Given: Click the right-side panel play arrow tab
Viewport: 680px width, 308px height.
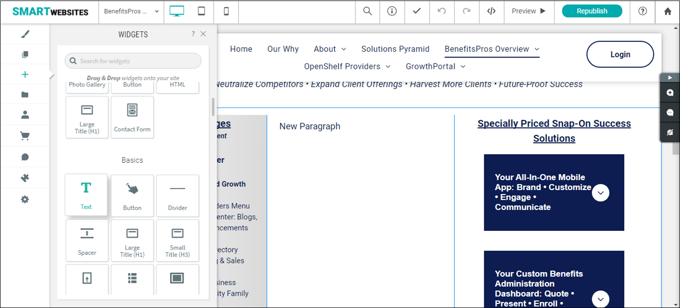Looking at the screenshot, I should tap(670, 78).
